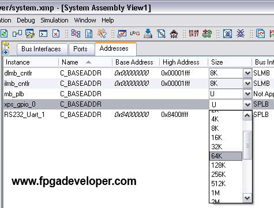
Task: Open the dlmb_cntlr size dropdown
Action: [247, 73]
